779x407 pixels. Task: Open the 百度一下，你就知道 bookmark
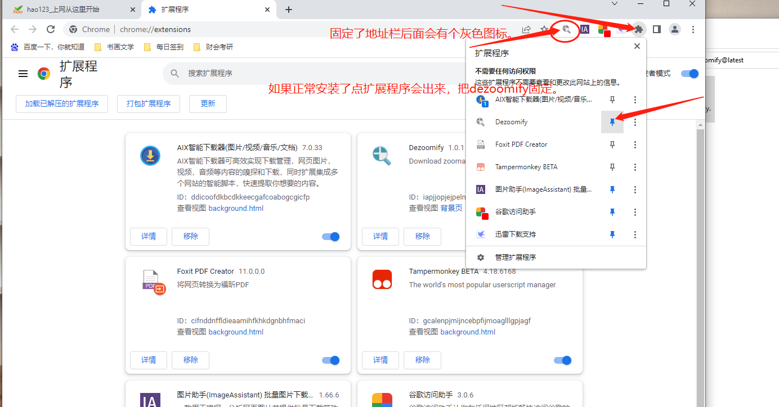point(47,47)
